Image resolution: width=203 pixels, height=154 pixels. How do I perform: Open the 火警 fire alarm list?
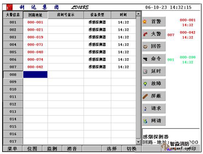coord(154,34)
